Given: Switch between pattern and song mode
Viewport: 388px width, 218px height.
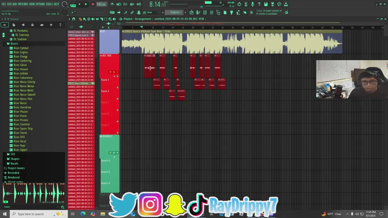Looking at the screenshot, I should tap(73, 4).
